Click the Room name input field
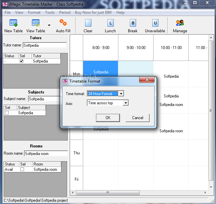This screenshot has height=204, width=216. [46, 154]
